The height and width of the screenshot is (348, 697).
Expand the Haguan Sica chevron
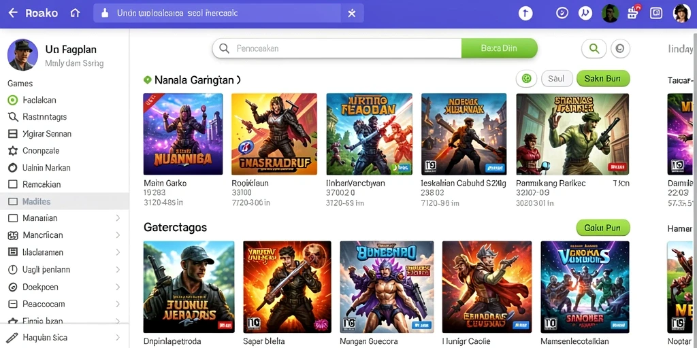coord(118,337)
